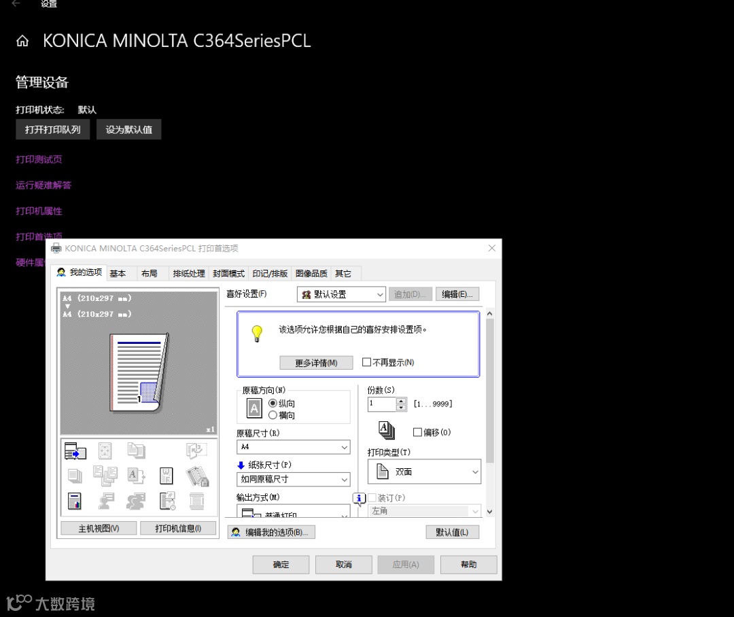
Task: Open the 排纸处理 tab
Action: point(189,274)
